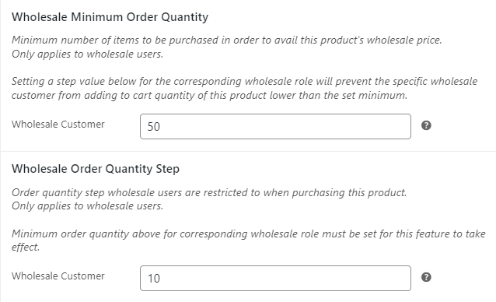
Task: Click Wholesale Customer label in Quantity Step section
Action: (58, 276)
